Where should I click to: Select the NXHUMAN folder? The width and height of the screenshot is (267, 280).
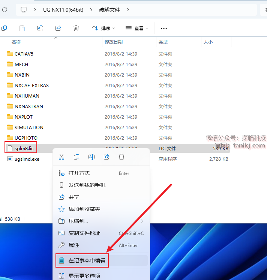(x=27, y=96)
